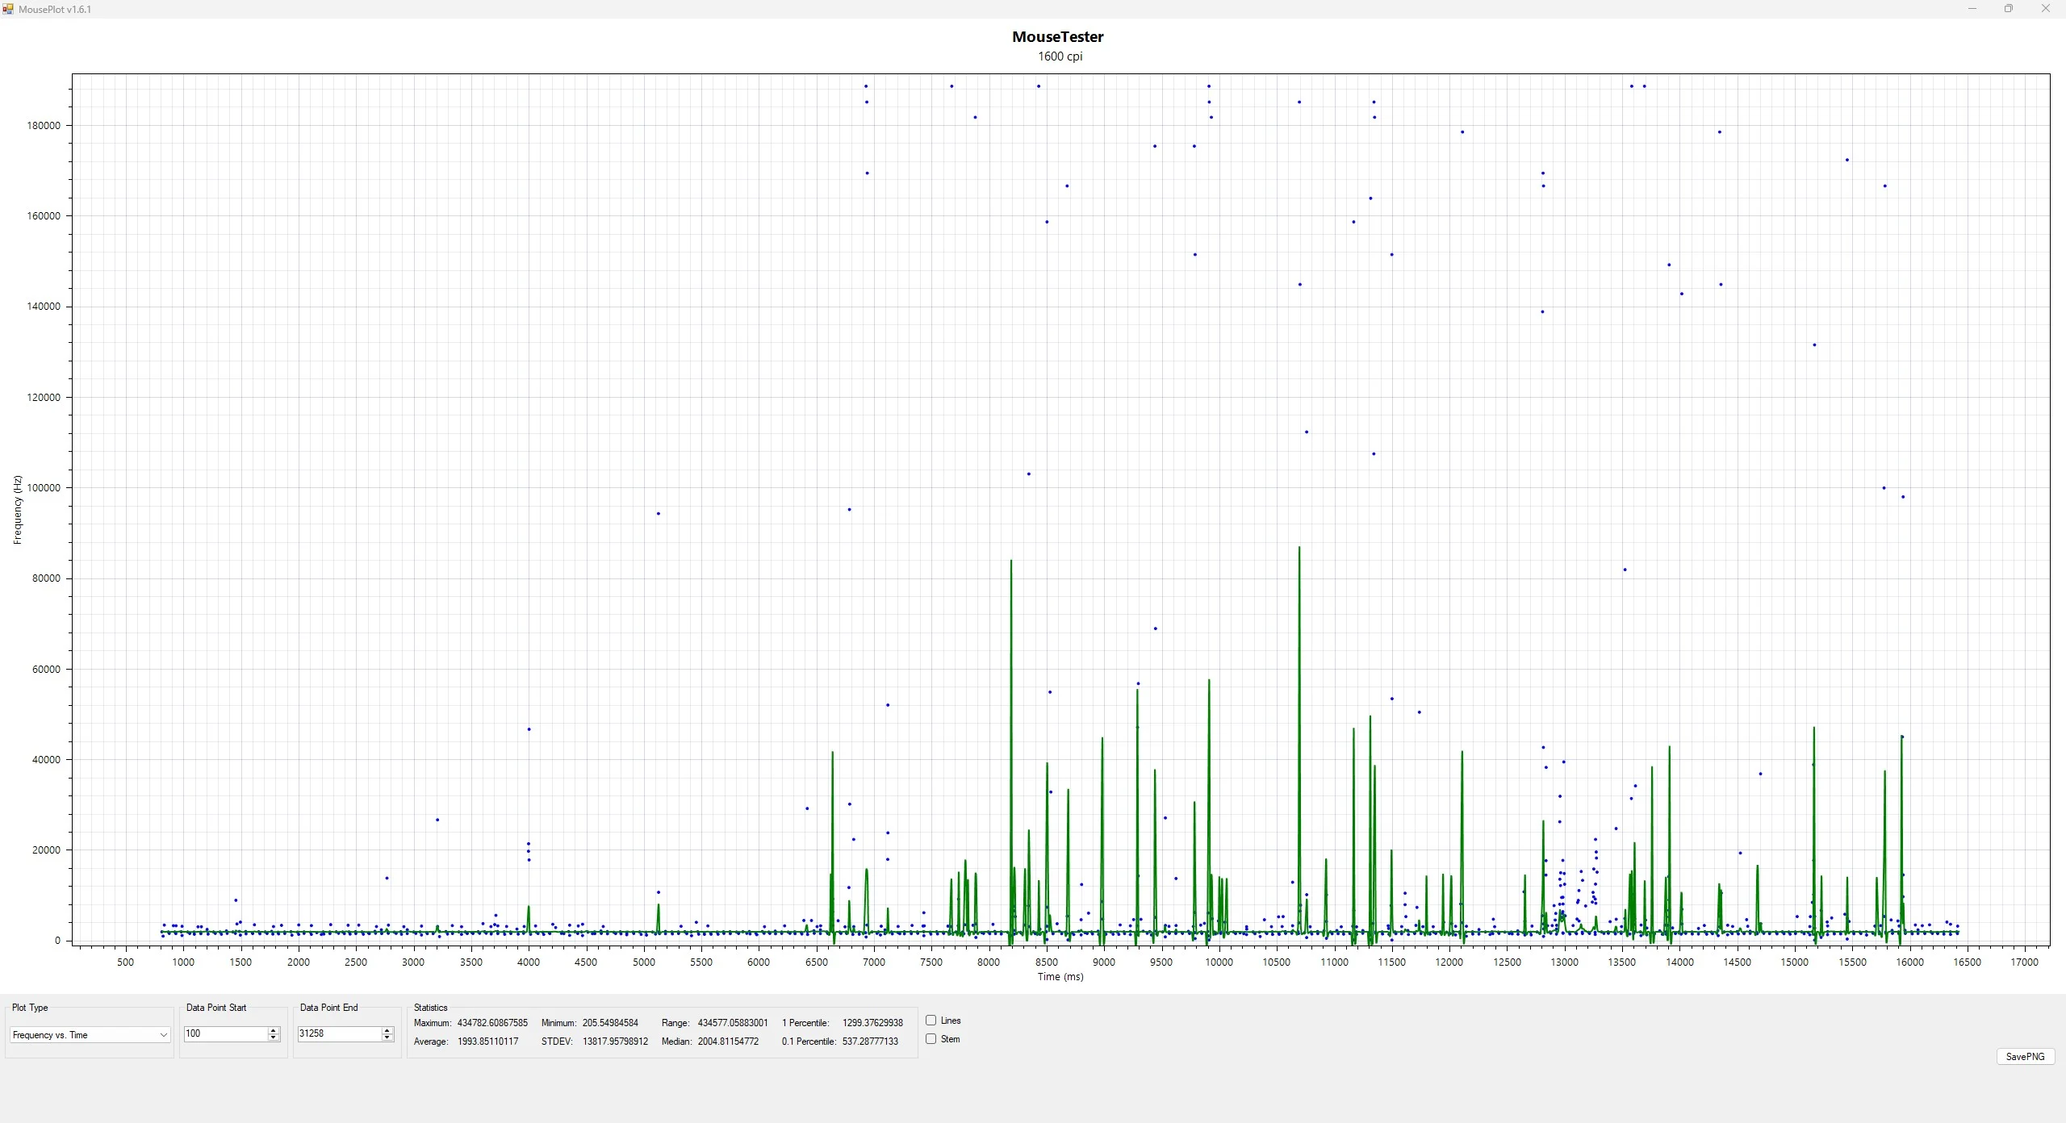Click the Average value 1993.85110117
Screen dimensions: 2066x1123
[x=487, y=1042]
